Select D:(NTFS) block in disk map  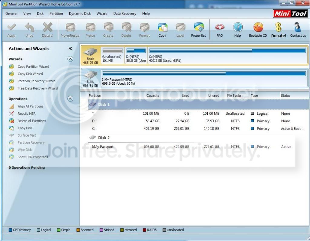pyautogui.click(x=136, y=56)
